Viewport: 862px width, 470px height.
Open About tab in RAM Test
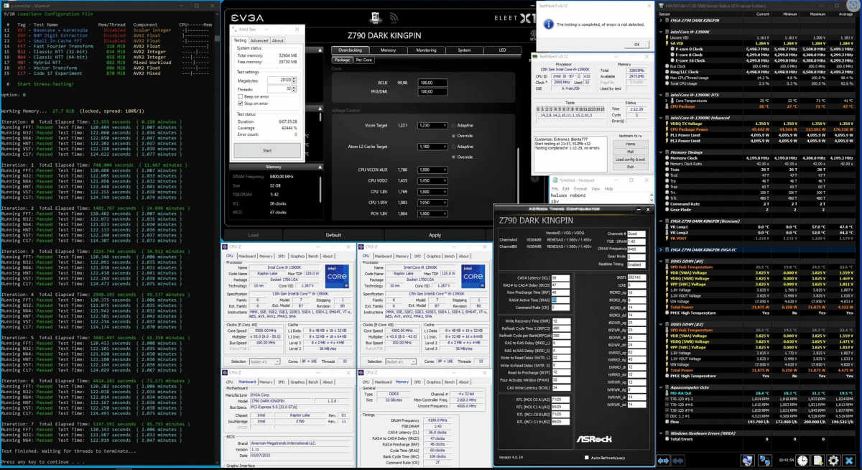[x=277, y=40]
